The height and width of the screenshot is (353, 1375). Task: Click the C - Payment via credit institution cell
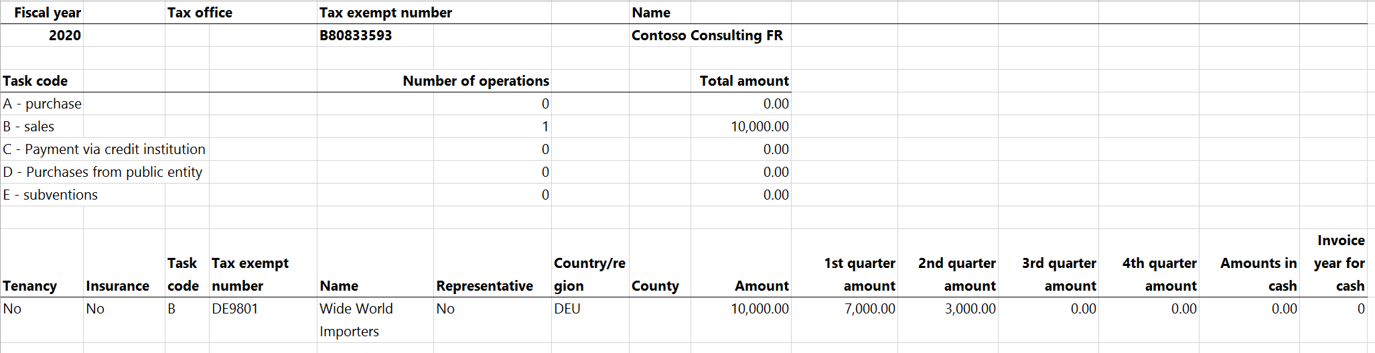pyautogui.click(x=104, y=149)
